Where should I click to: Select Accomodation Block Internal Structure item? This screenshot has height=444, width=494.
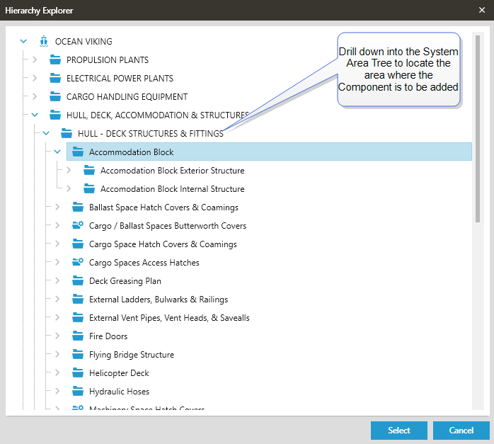(172, 189)
